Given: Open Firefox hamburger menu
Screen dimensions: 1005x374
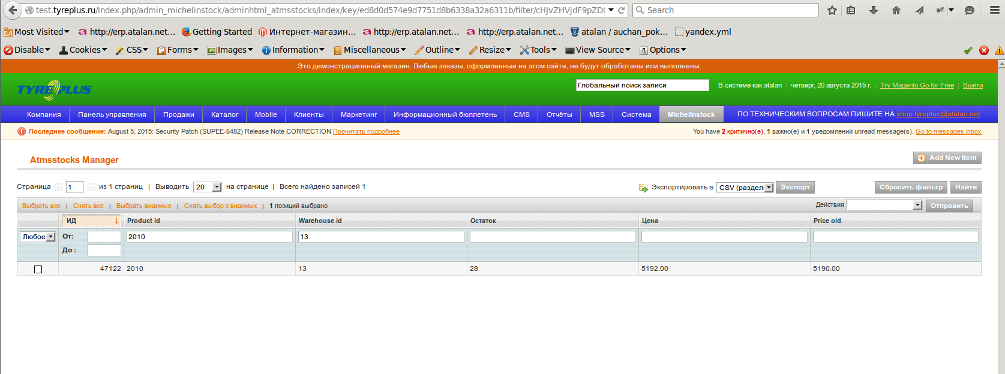Looking at the screenshot, I should (x=994, y=10).
